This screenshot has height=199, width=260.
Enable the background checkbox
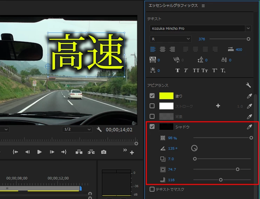[x=152, y=116]
